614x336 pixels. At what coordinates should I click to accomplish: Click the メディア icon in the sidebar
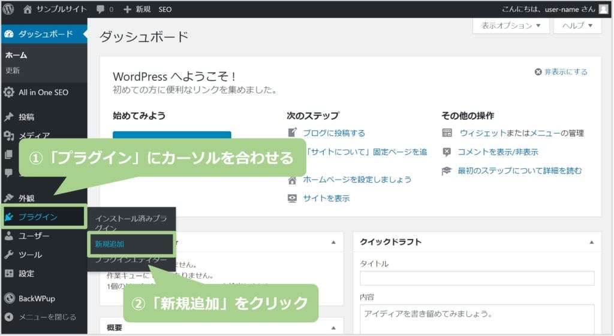coord(8,135)
